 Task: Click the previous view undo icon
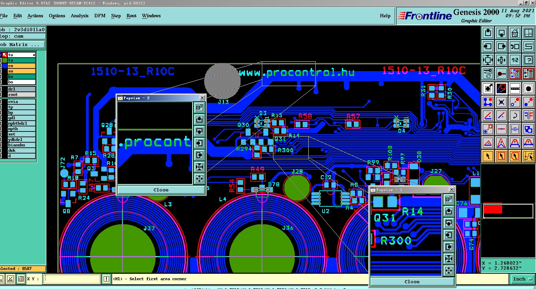click(515, 46)
